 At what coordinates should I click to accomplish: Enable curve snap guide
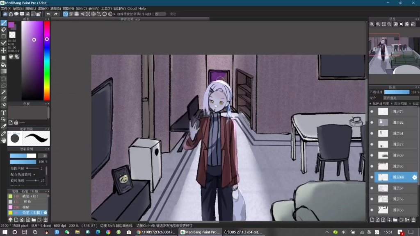pyautogui.click(x=99, y=14)
